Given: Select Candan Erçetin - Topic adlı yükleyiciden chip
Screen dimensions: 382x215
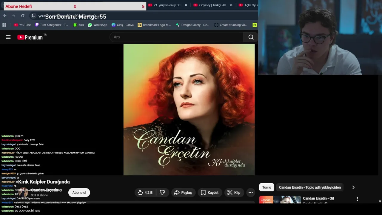Looking at the screenshot, I should [x=310, y=187].
